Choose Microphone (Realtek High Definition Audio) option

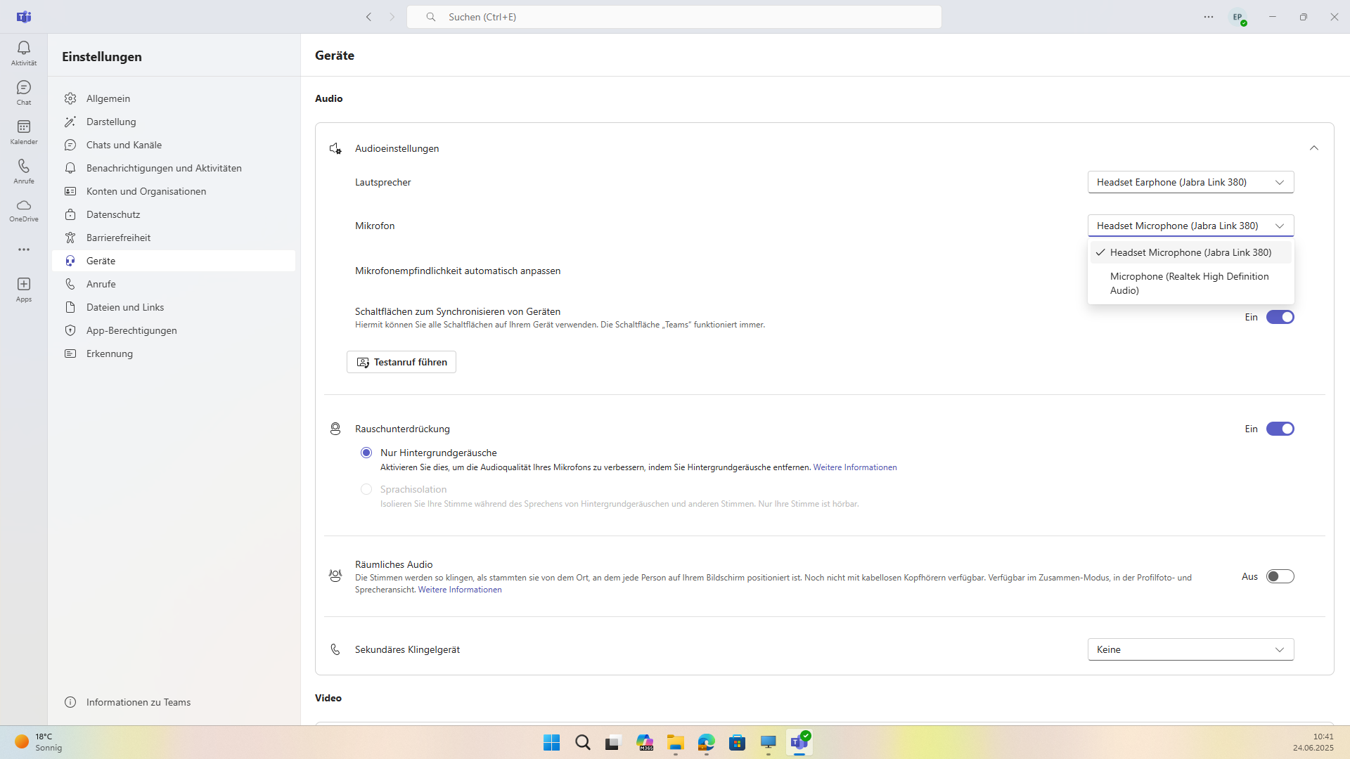pyautogui.click(x=1190, y=283)
